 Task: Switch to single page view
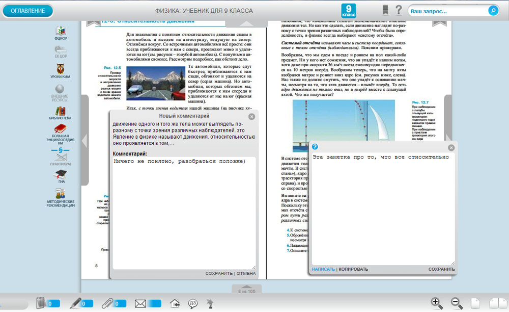click(x=475, y=303)
